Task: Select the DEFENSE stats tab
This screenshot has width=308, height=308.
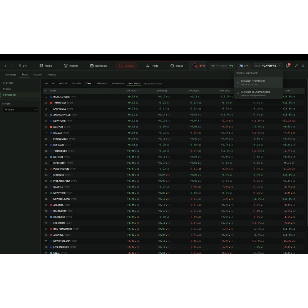Action: 76,84
